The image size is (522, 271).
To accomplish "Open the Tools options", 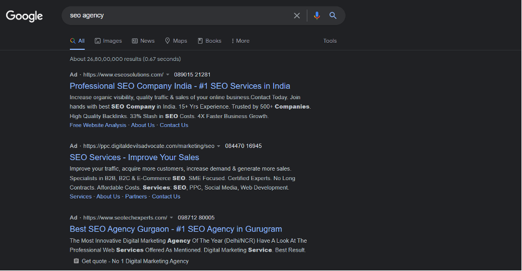I will pos(330,41).
